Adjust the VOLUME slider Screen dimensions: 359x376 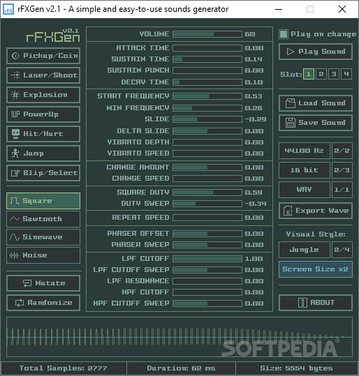(207, 34)
